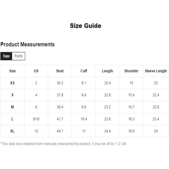Click the Bust column header
The image size is (169, 169).
(x=60, y=71)
